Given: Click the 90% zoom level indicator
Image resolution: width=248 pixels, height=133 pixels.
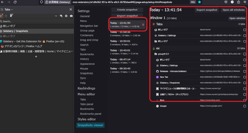Looking at the screenshot, I should click(x=193, y=2).
